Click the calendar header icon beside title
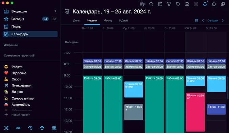Screen dimensions: 229x133 (67, 11)
